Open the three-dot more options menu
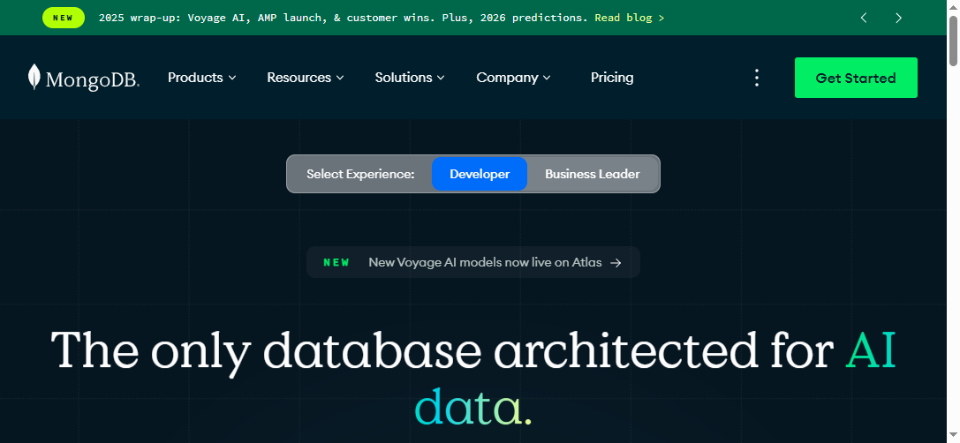960x443 pixels. coord(757,78)
